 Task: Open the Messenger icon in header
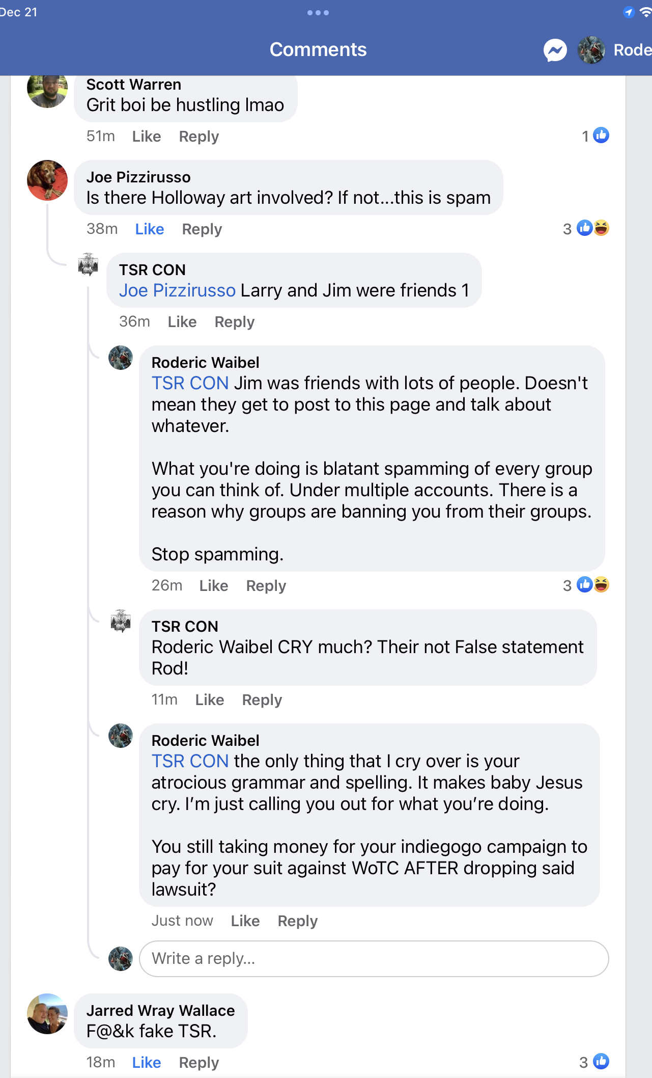[555, 50]
